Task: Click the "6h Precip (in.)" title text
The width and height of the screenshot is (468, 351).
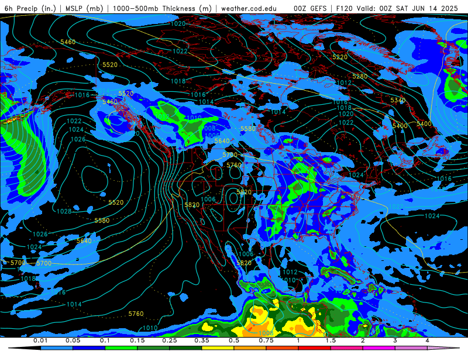Action: 30,8
